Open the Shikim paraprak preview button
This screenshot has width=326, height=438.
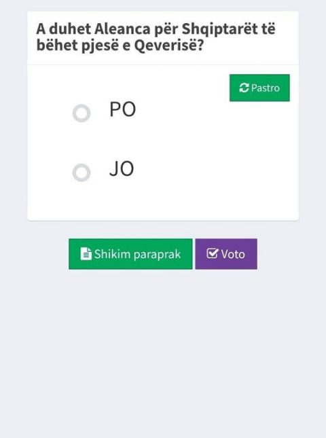[130, 254]
